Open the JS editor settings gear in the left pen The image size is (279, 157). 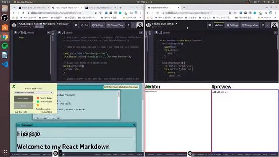(x=59, y=32)
